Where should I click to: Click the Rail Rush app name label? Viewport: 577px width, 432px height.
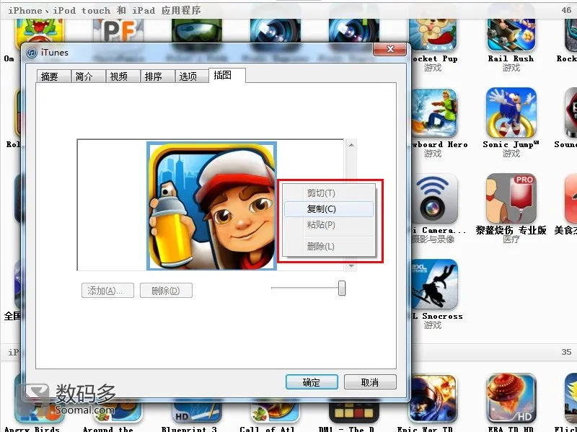[511, 58]
